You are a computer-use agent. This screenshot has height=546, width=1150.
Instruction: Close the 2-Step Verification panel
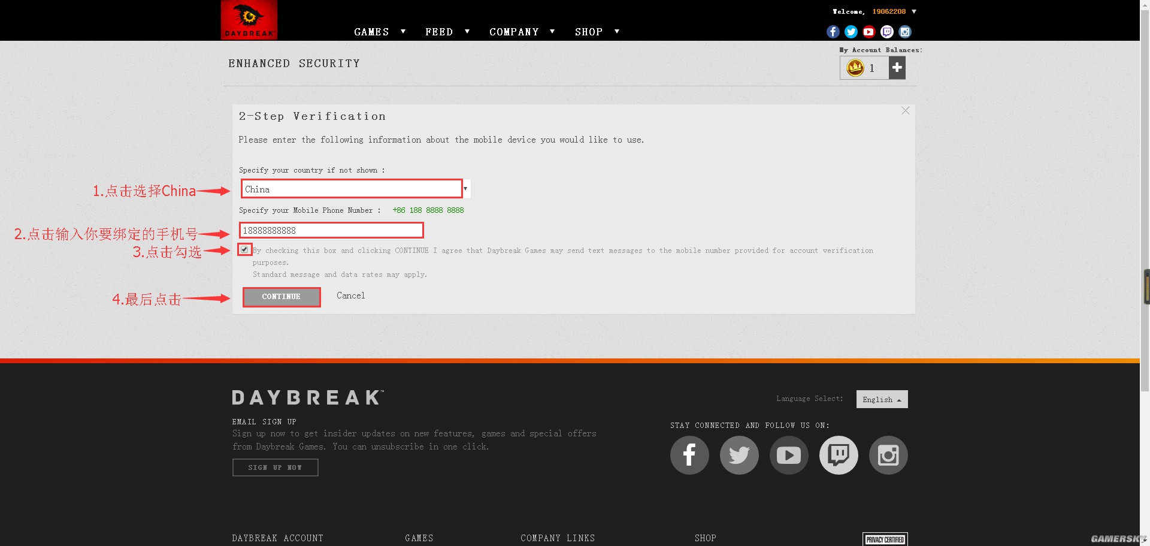[905, 111]
